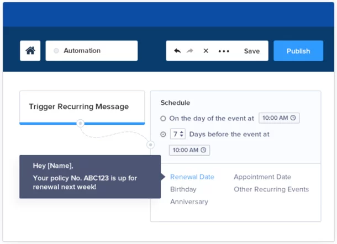Click the undo arrow icon
337x244 pixels.
pyautogui.click(x=177, y=51)
